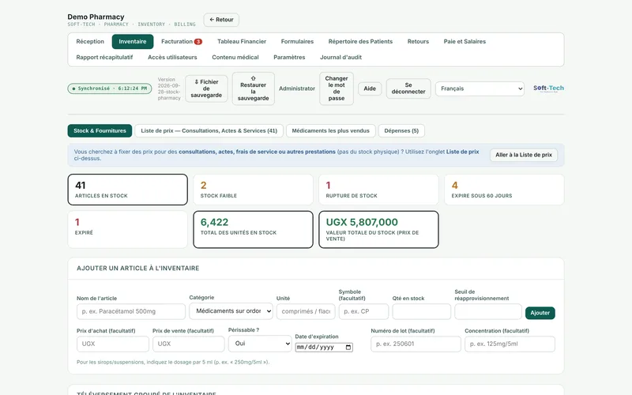The width and height of the screenshot is (632, 395).
Task: Open the Réception tab
Action: (x=90, y=42)
